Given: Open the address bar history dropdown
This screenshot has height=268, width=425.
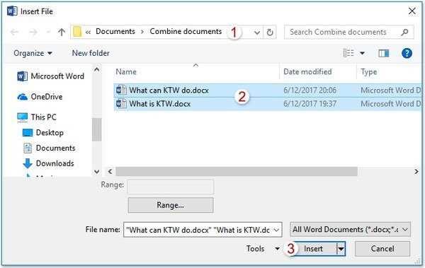Looking at the screenshot, I should (x=257, y=33).
